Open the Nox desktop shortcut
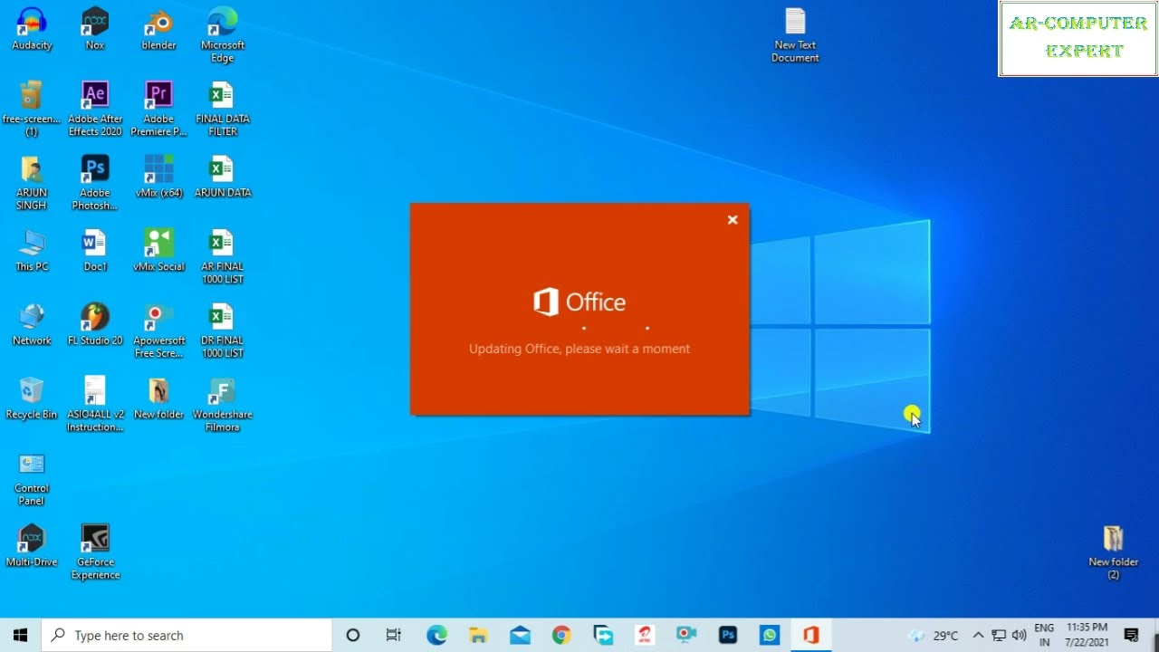 coord(95,29)
